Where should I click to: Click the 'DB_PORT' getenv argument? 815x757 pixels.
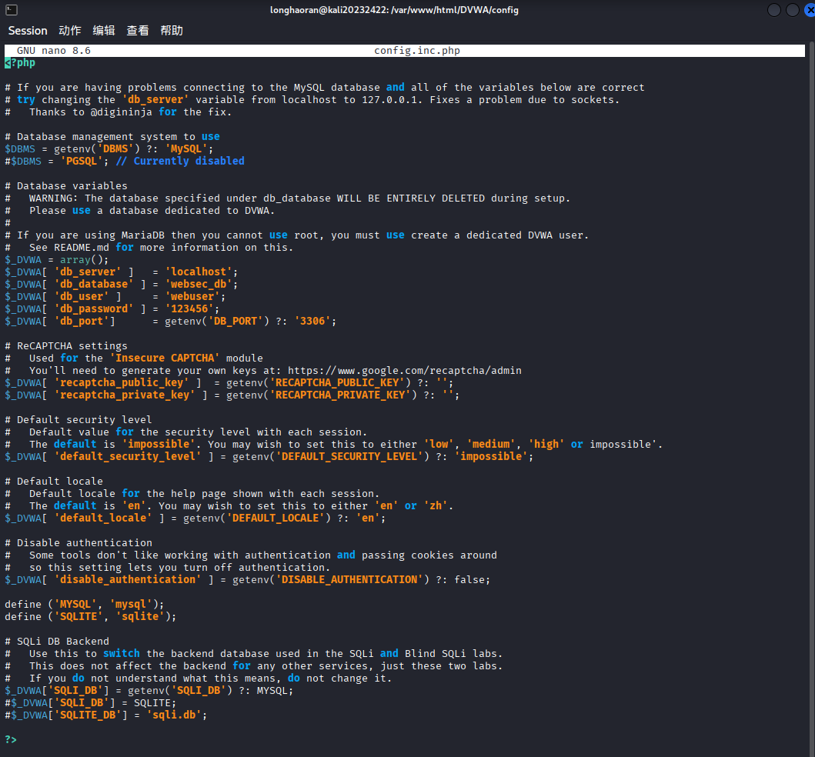tap(235, 321)
